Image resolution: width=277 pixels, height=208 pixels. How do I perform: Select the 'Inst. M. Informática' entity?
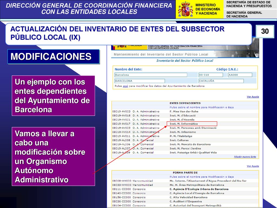[x=184, y=124]
